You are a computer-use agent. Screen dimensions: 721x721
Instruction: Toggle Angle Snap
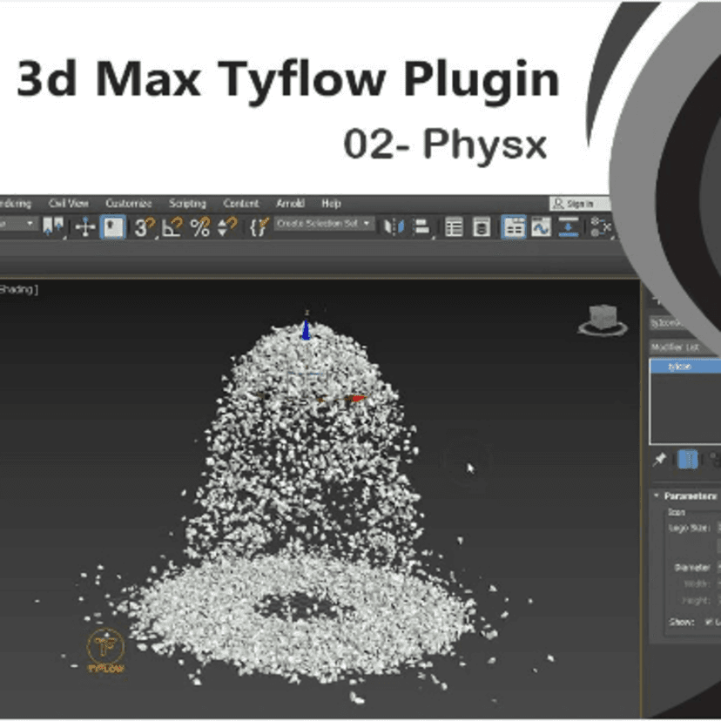172,226
